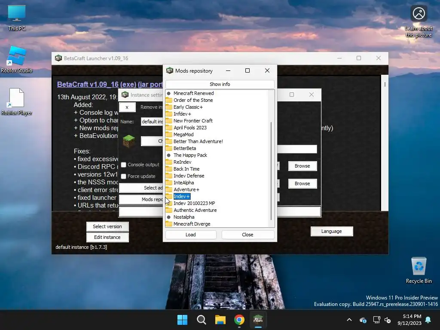Click the Indev Defense folder icon
Viewport: 440px width, 330px height.
coord(168,176)
